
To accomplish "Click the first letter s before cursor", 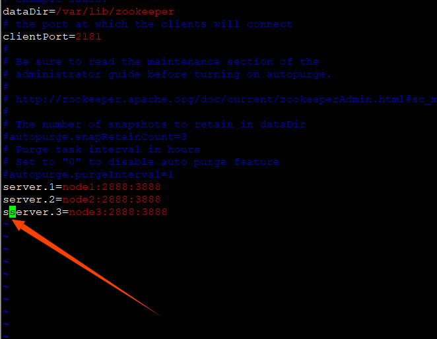I will pos(6,212).
